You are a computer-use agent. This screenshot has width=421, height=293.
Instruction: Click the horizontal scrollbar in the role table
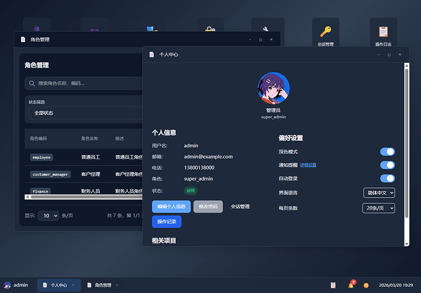87,197
